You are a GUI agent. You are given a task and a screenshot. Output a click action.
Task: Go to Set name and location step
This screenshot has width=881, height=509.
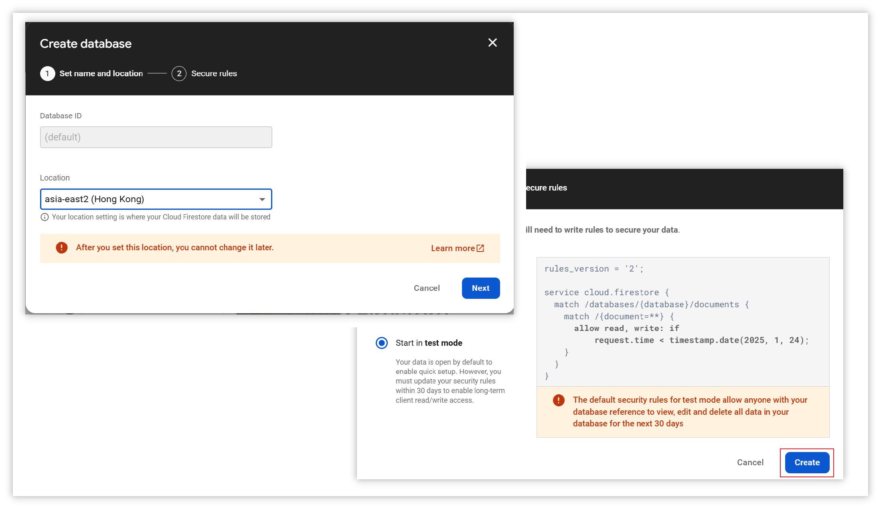point(101,73)
